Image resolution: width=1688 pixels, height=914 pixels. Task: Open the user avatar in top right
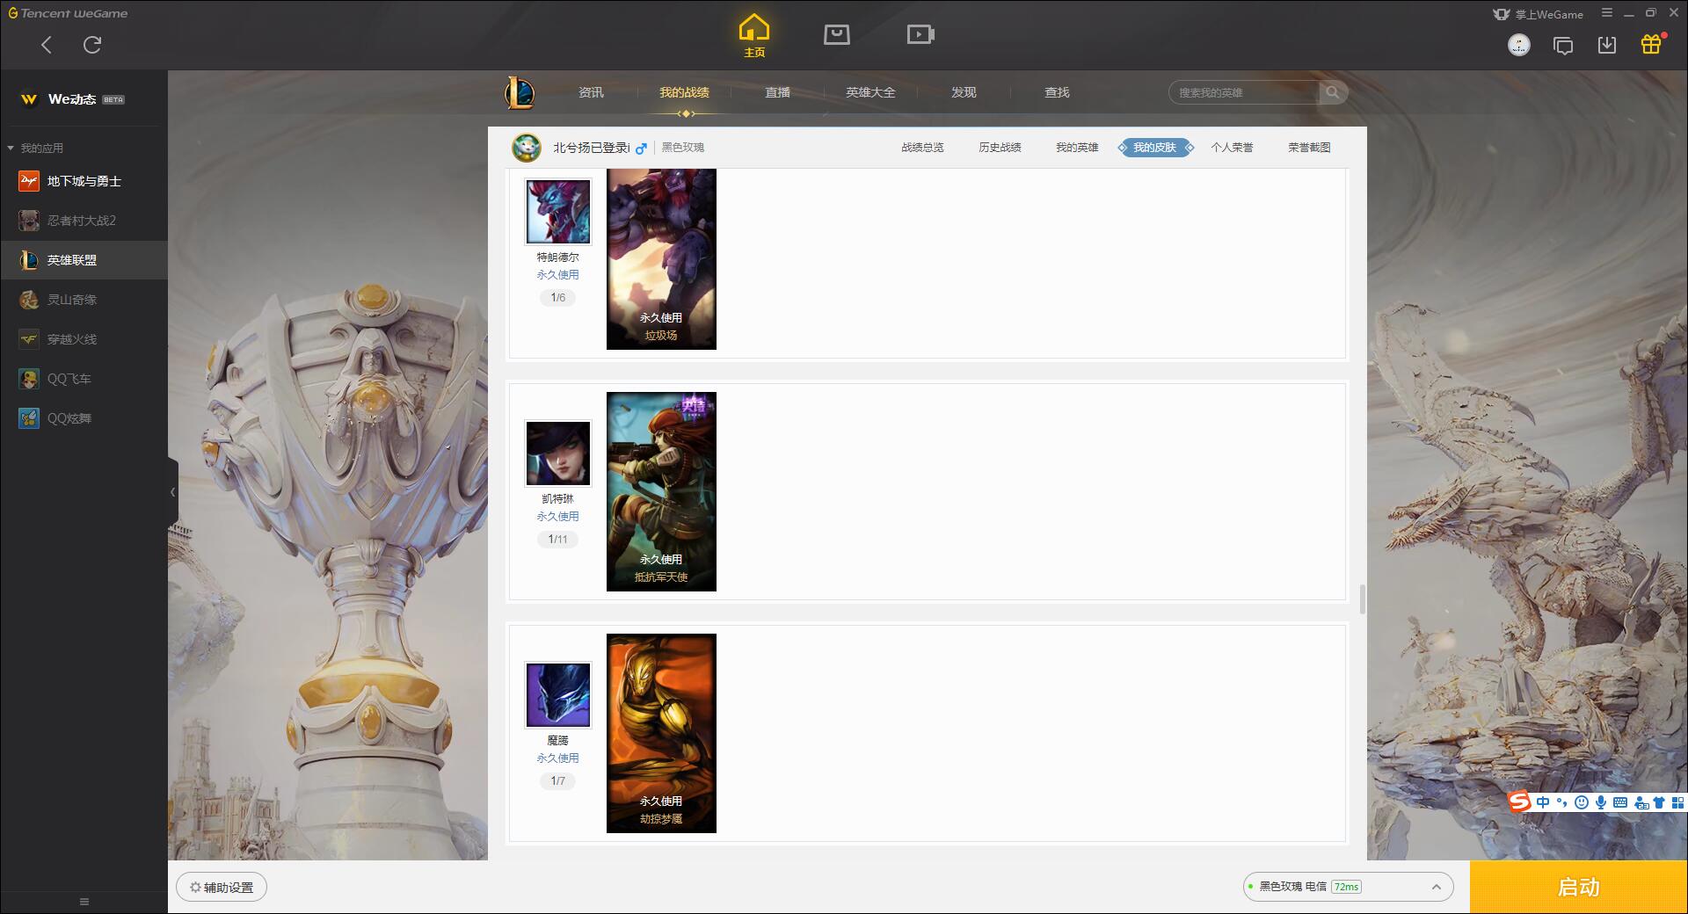pos(1518,45)
